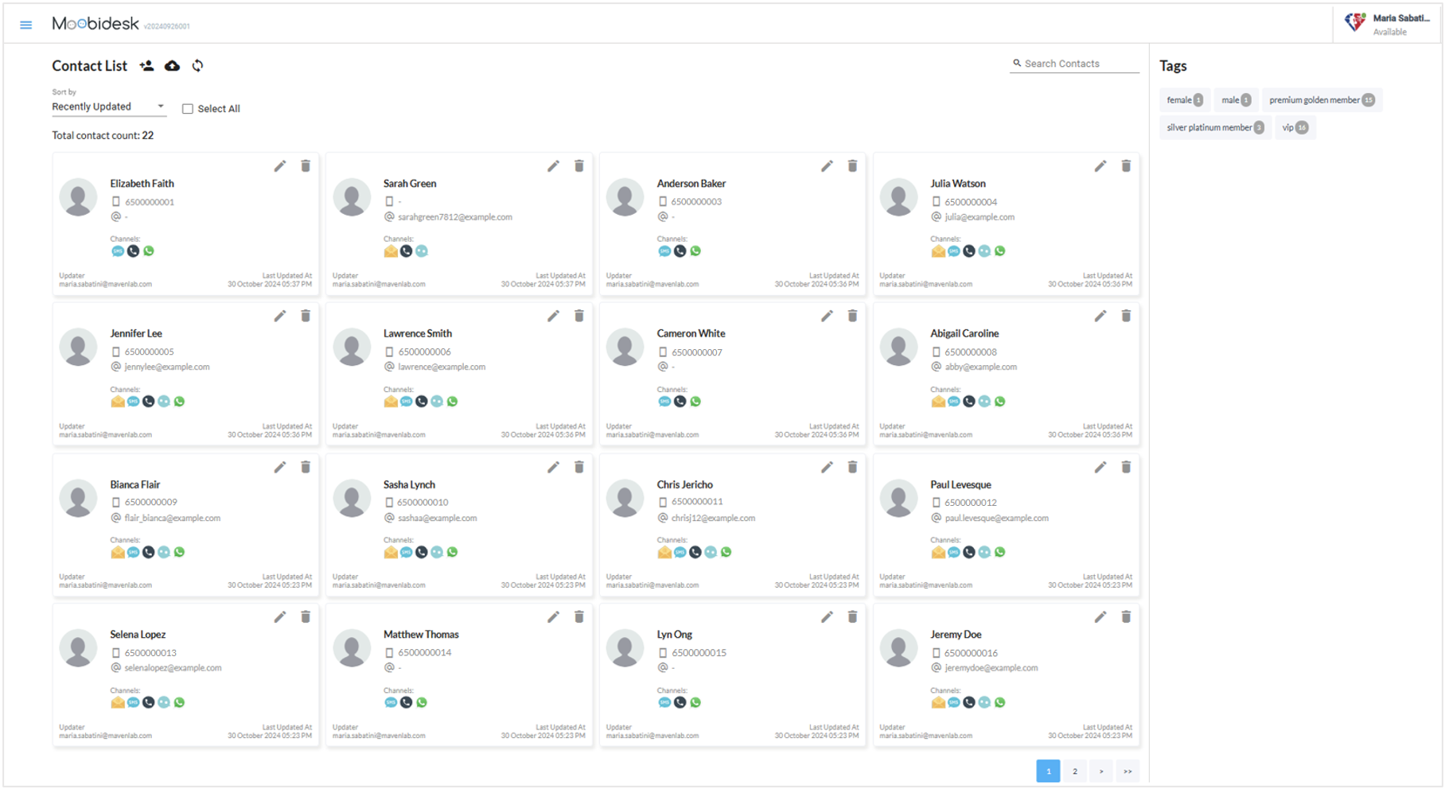Viewport: 1445px width, 789px height.
Task: Click the add new contact icon
Action: coord(146,66)
